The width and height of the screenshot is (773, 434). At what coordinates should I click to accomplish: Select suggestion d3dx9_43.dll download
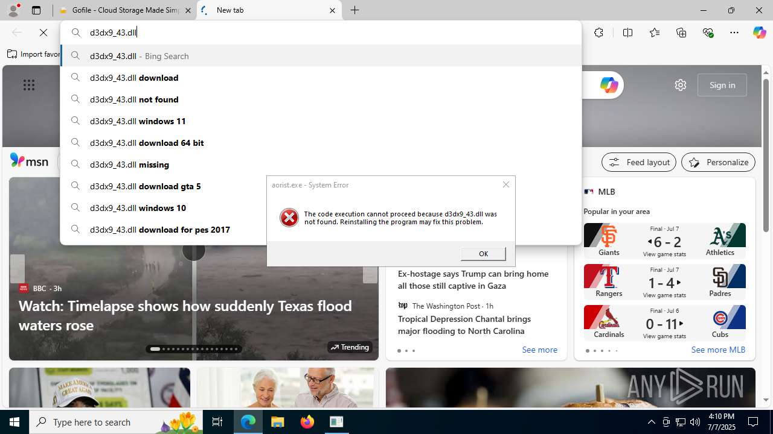pos(321,78)
